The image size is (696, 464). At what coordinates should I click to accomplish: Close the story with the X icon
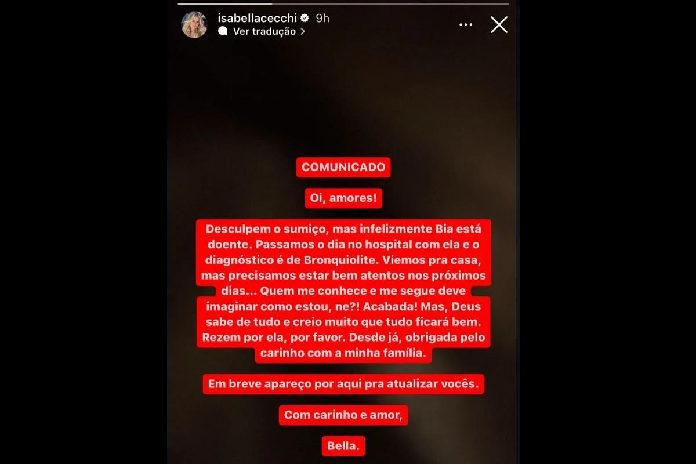pos(499,24)
